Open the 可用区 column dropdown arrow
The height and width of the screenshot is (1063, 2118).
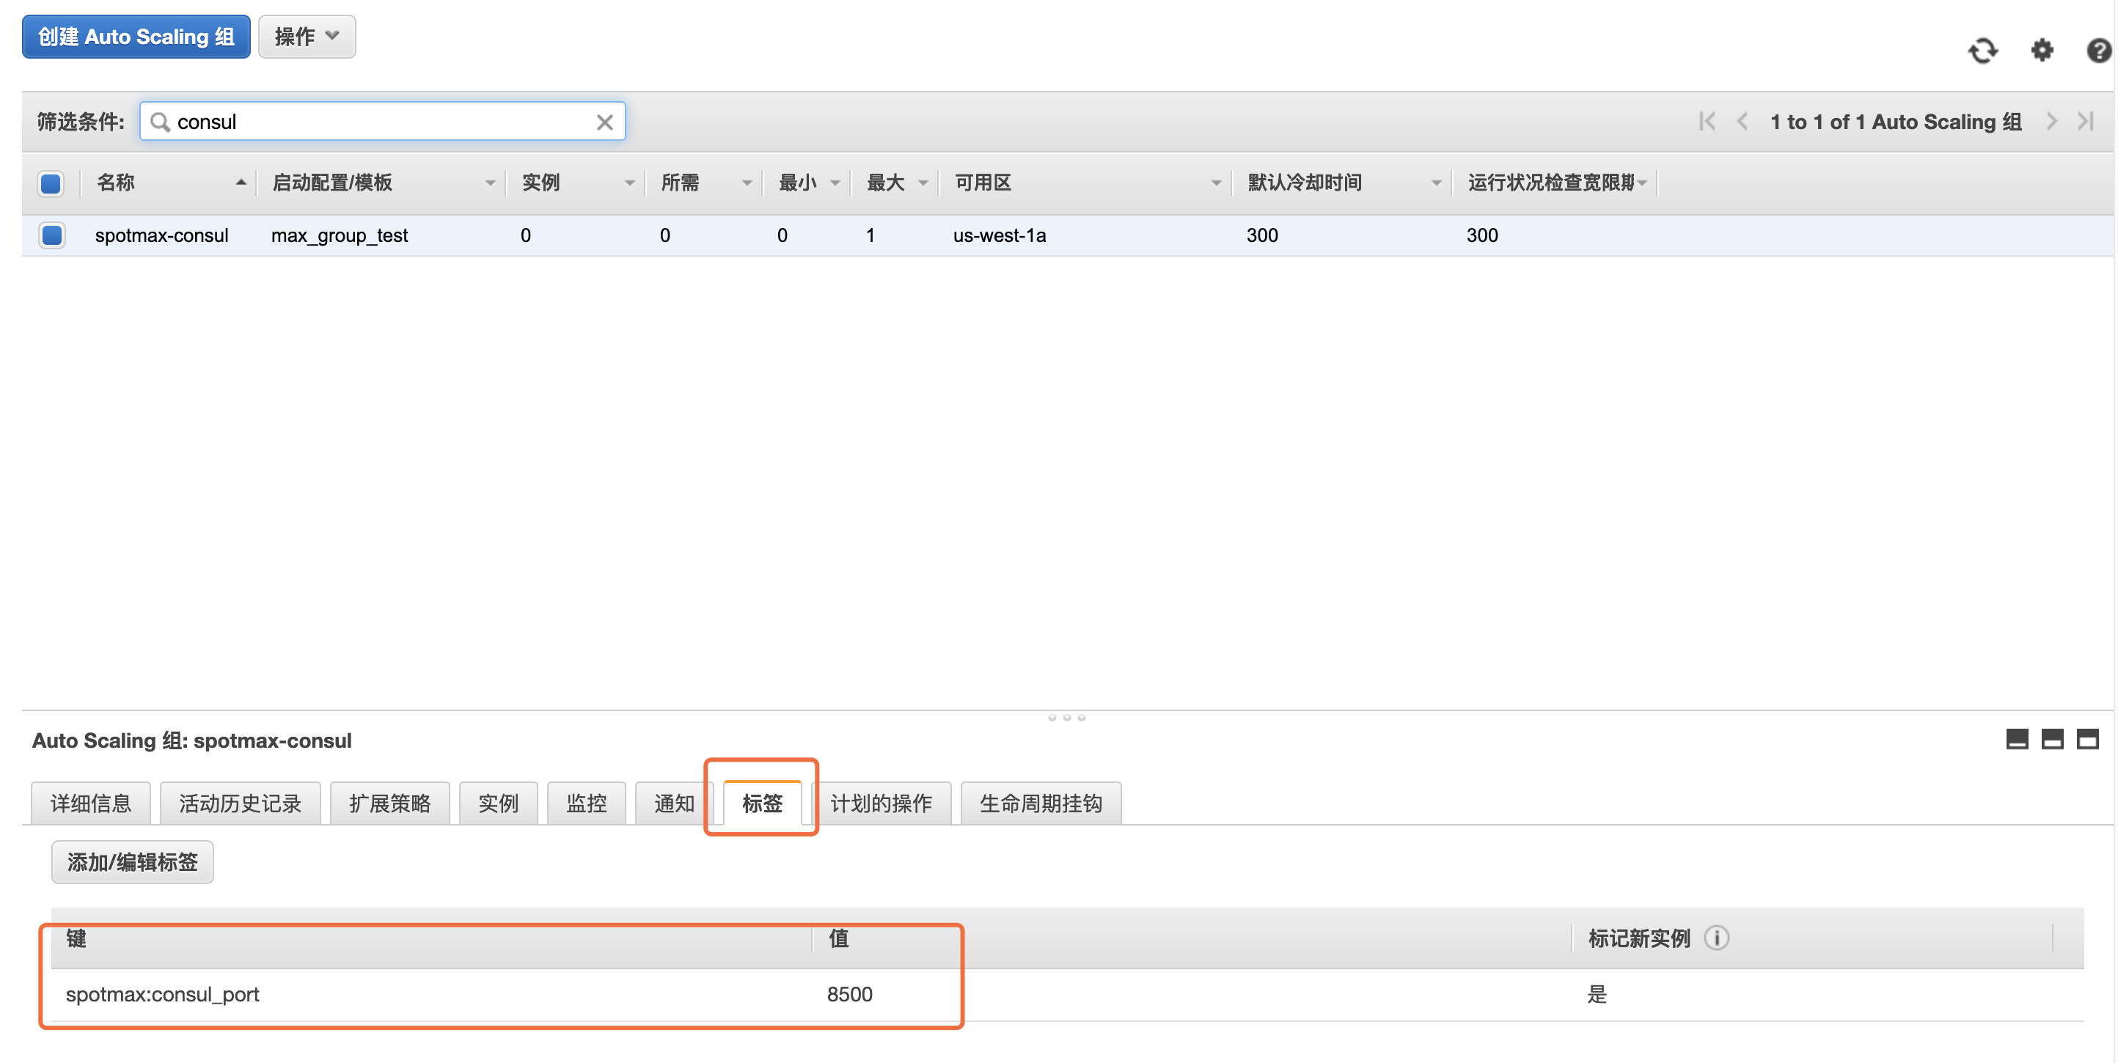pyautogui.click(x=1216, y=183)
